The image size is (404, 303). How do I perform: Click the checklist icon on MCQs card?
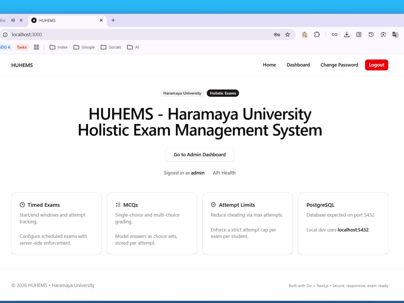tap(118, 205)
